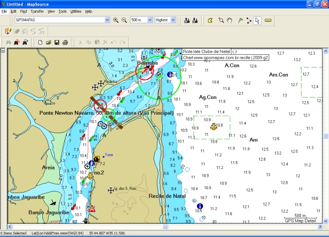Open the Highest detail level dropdown
Image resolution: width=329 pixels, height=237 pixels.
pyautogui.click(x=175, y=20)
